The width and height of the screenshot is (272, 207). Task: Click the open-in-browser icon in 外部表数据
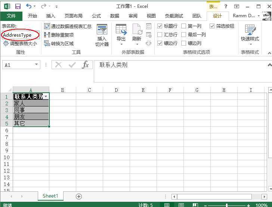149,35
